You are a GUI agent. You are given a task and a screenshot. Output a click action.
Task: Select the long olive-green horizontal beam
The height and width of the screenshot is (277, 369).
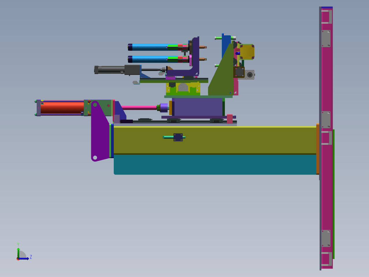(x=215, y=140)
